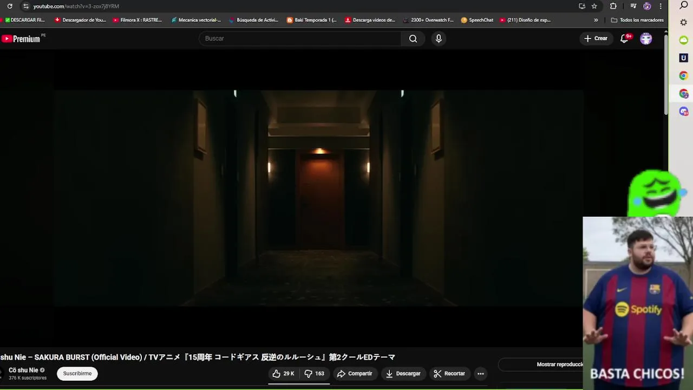Viewport: 693px width, 390px height.
Task: Click the BASTA CHICOS! meme video overlay
Action: [638, 303]
